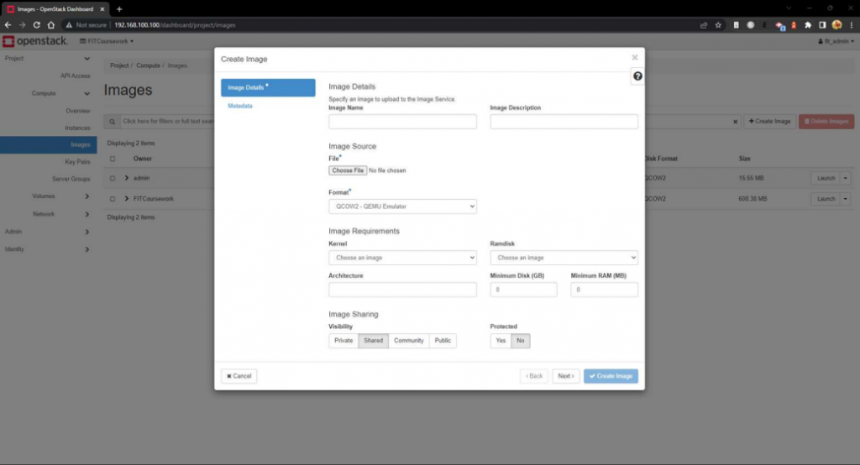Screen dimensions: 860x465
Task: Set visibility to Public
Action: (443, 341)
